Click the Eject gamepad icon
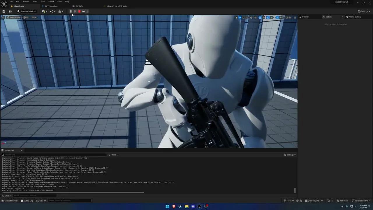 tap(83, 11)
